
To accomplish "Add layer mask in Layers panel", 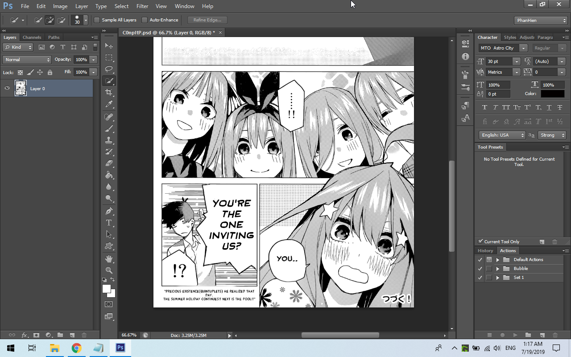I will coord(36,335).
